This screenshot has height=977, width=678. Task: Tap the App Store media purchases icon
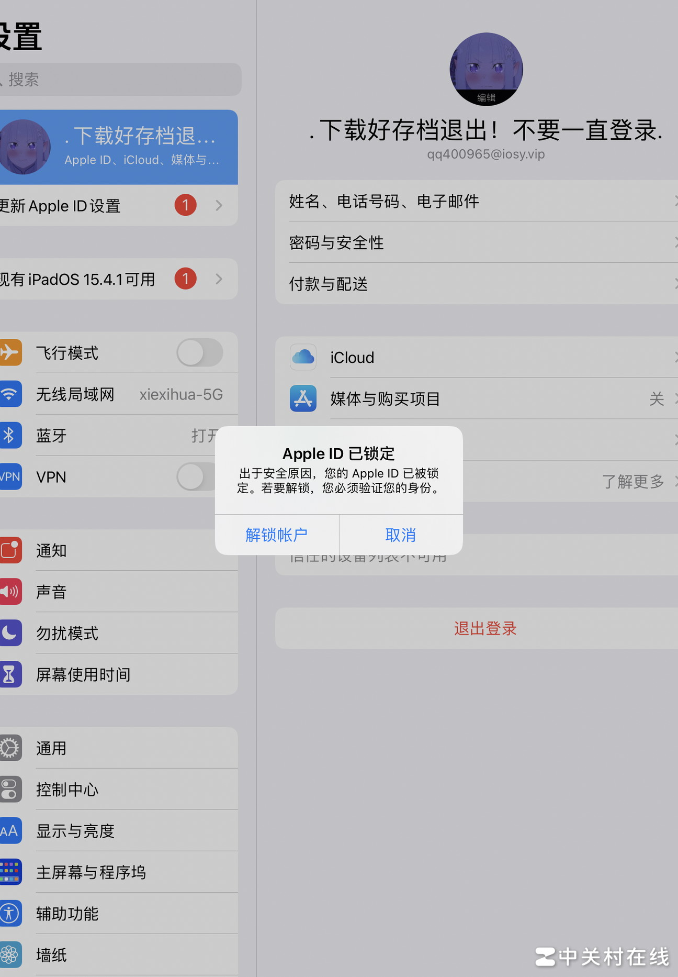[303, 398]
